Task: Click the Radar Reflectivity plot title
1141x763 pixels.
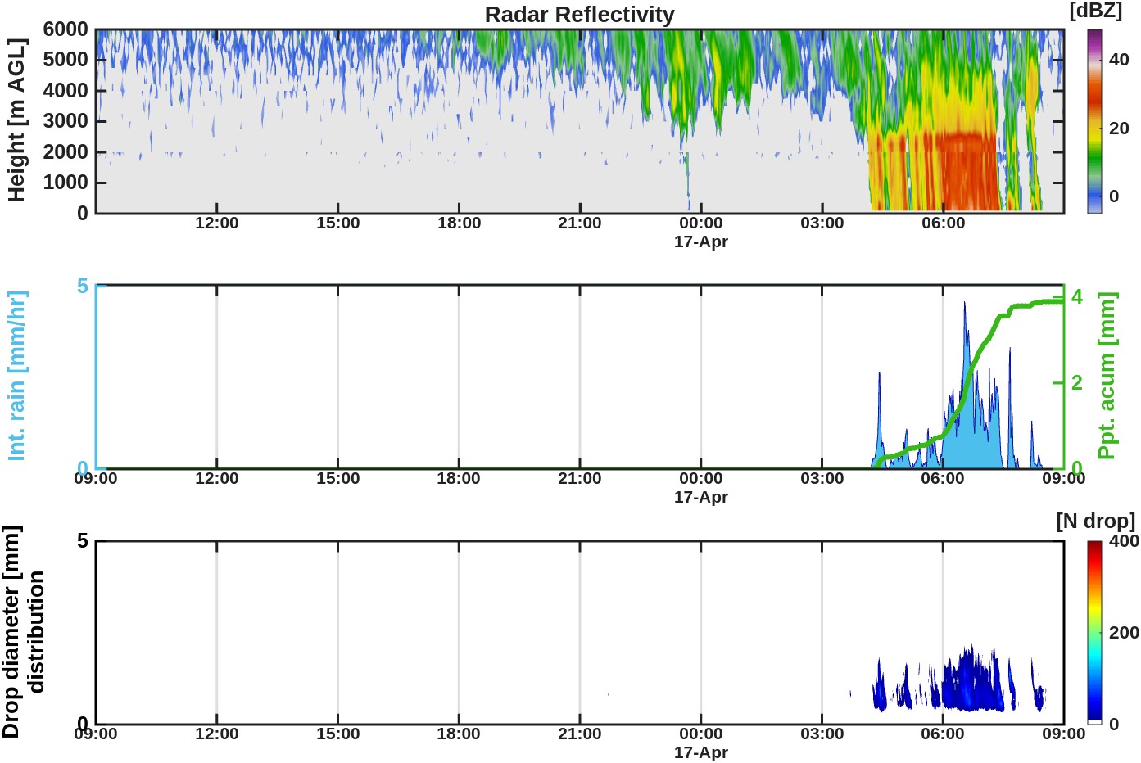Action: pyautogui.click(x=579, y=15)
